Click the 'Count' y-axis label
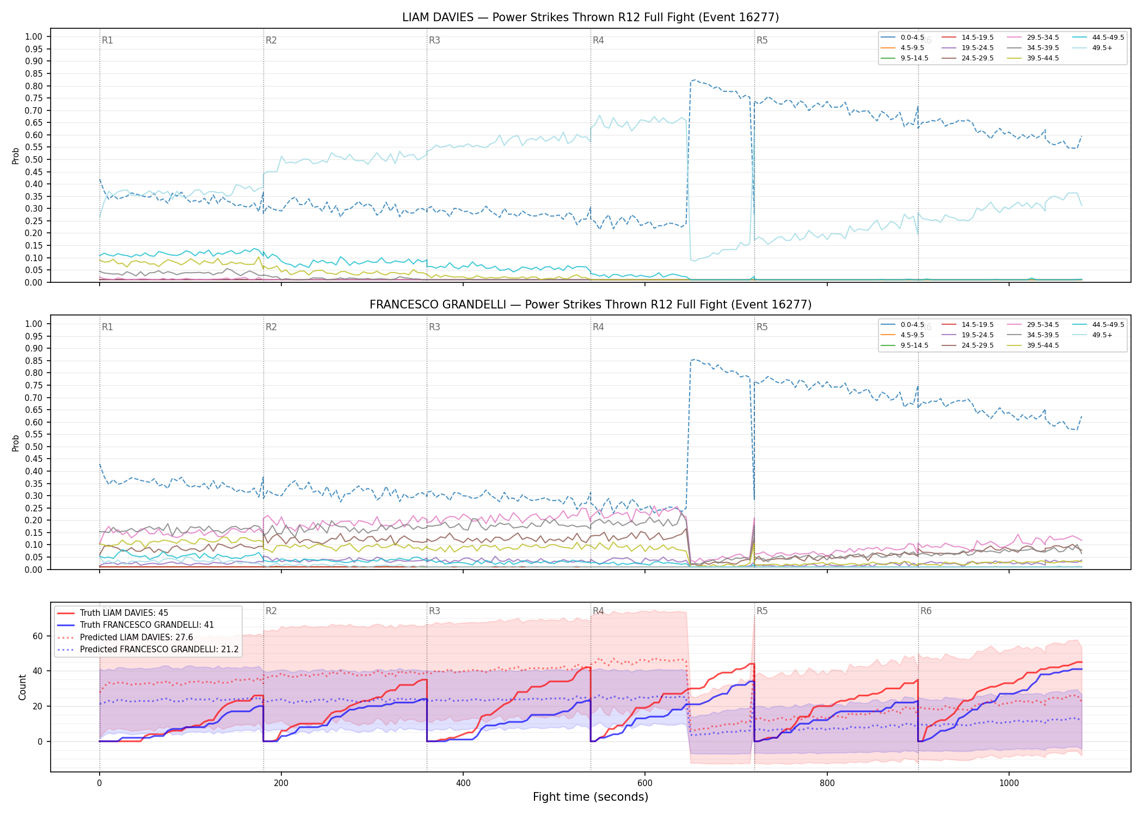 pos(22,687)
